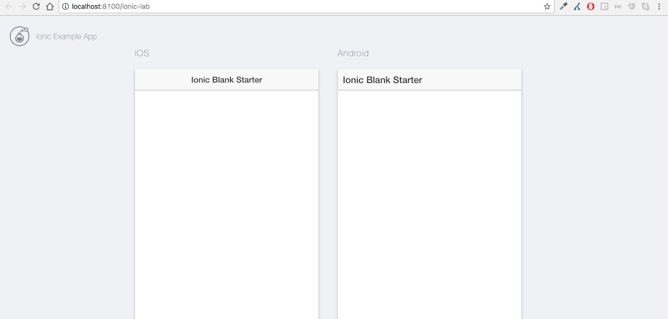Click the gray N extension icon

click(x=604, y=6)
